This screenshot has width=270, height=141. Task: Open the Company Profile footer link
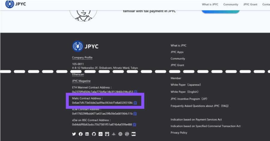82,57
